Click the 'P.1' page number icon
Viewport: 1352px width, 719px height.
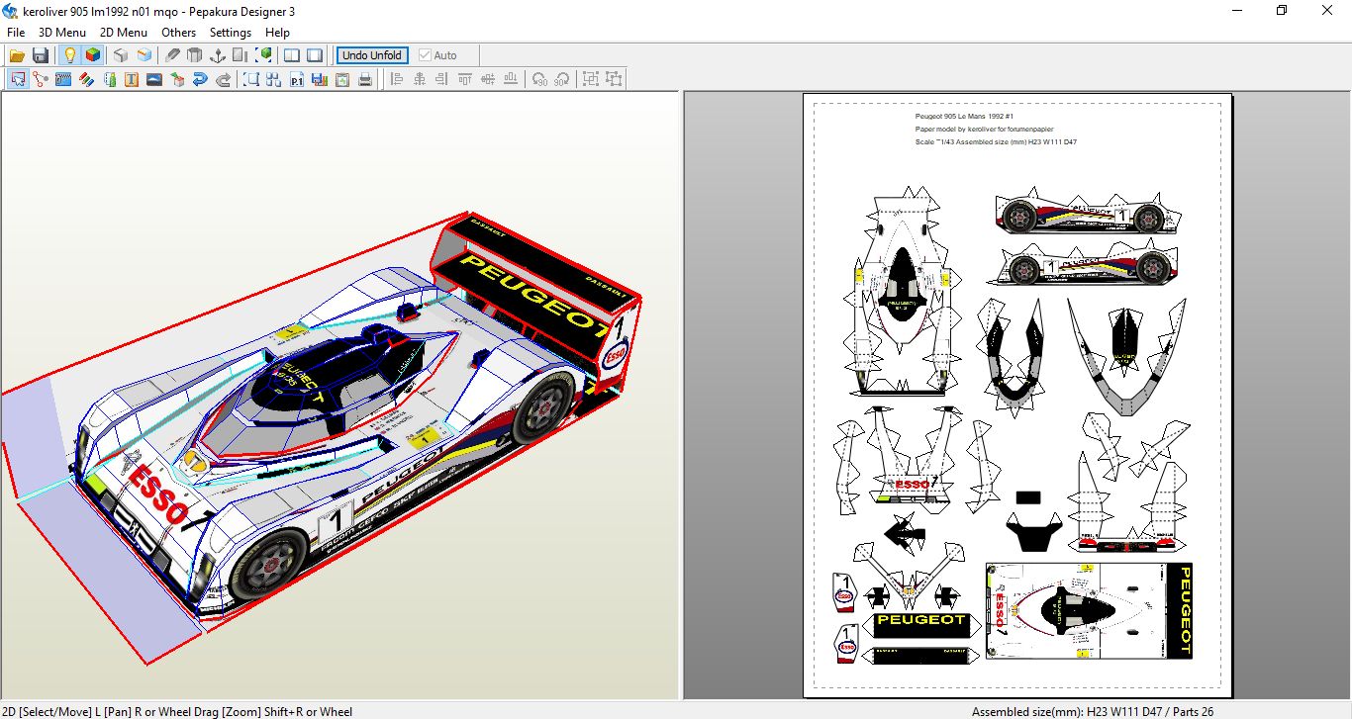[x=297, y=79]
